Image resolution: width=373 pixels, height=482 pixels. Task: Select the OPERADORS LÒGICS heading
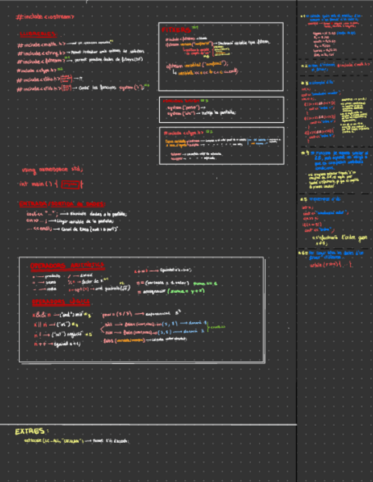[60, 301]
